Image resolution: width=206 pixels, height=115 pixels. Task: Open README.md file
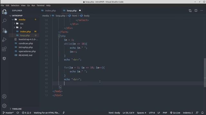click(x=25, y=55)
